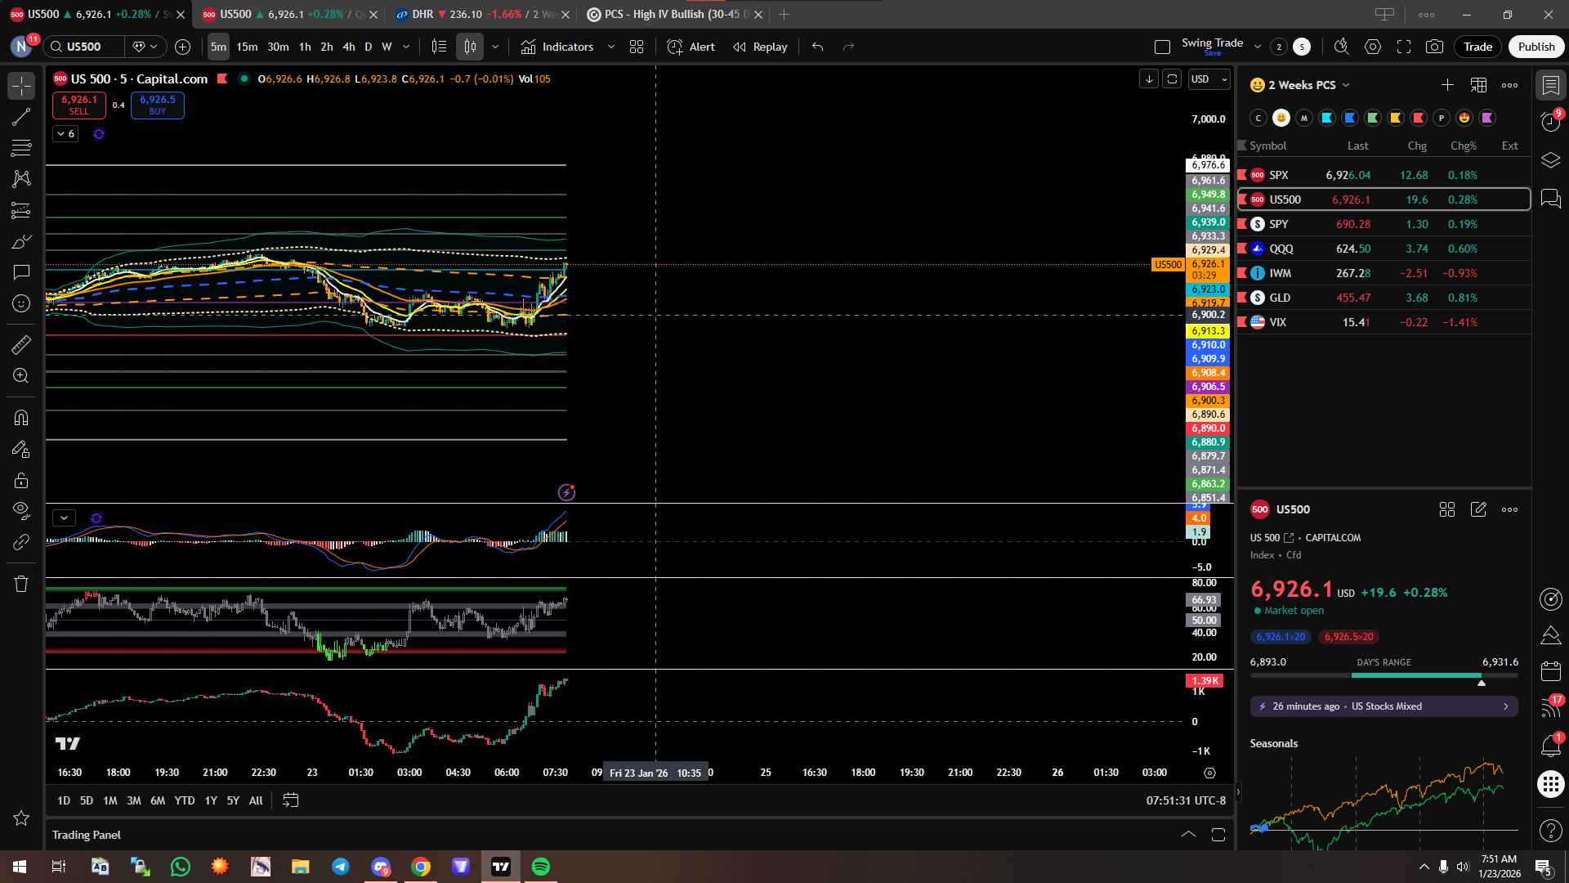Take a chart snapshot with camera icon
The width and height of the screenshot is (1569, 883).
pyautogui.click(x=1434, y=47)
